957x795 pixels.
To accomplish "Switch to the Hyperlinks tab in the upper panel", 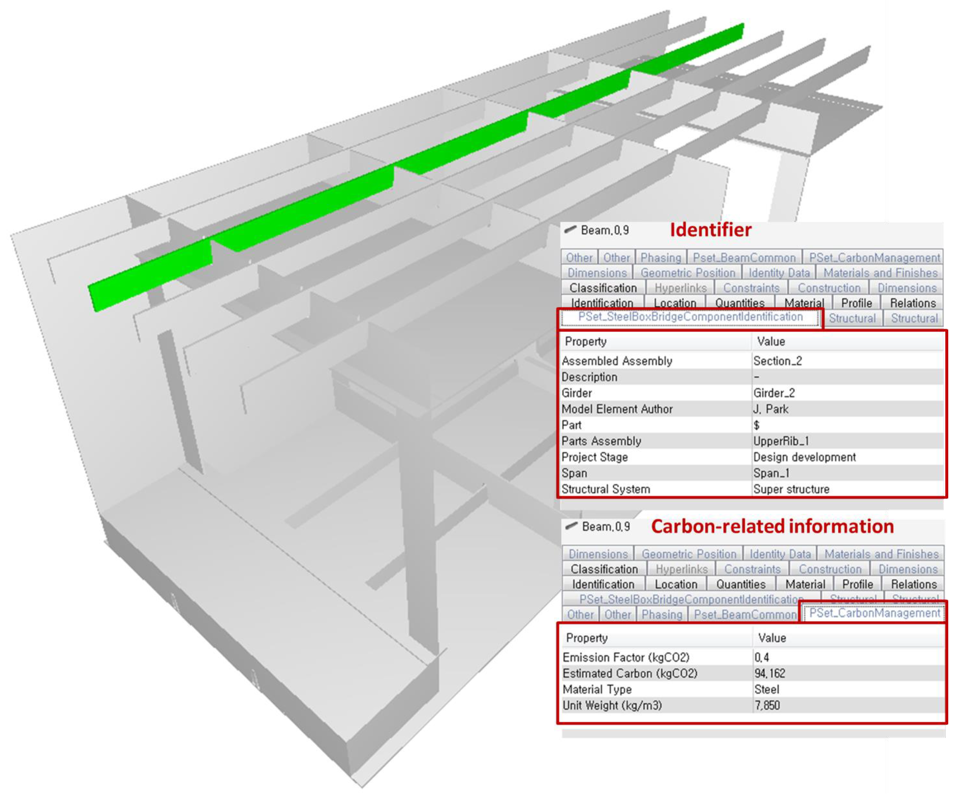I will pos(680,288).
